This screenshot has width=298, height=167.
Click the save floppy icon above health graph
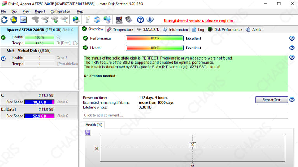(x=88, y=132)
